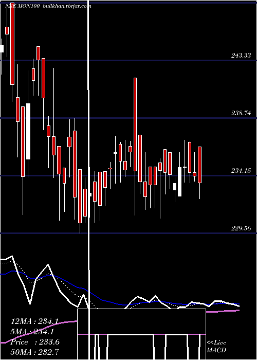This screenshot has height=360, width=257.
Task: Click the Price : 233.6 value
Action: 35,342
